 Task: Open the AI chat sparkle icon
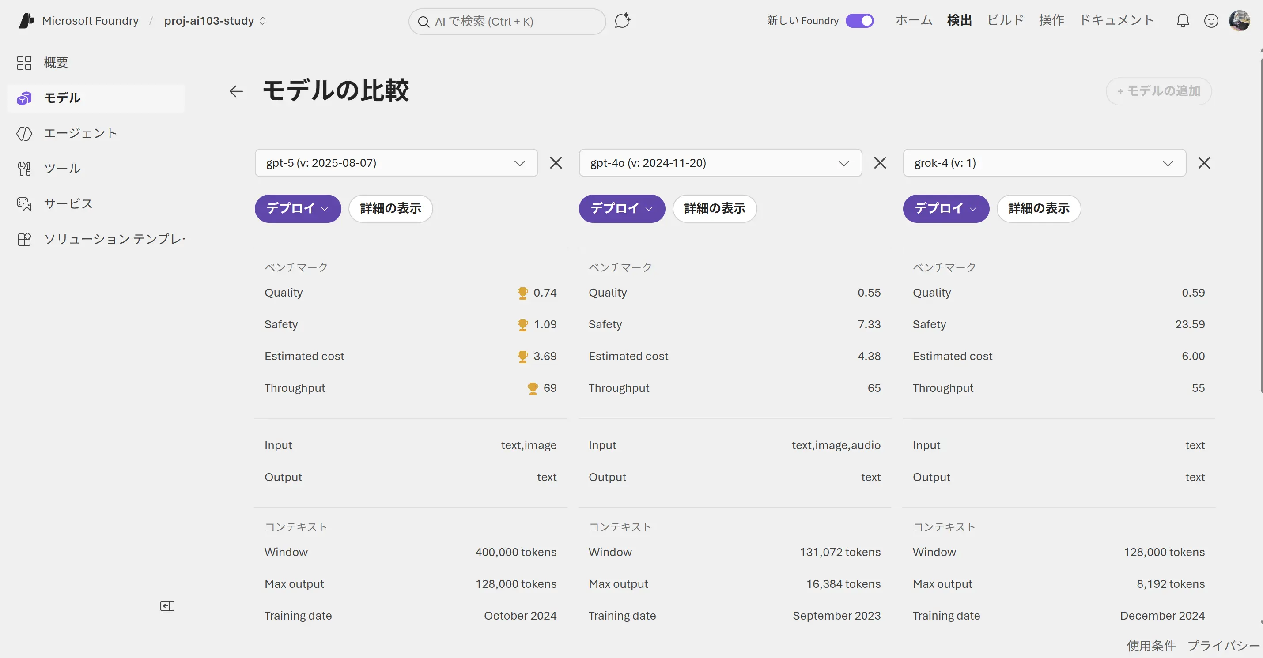click(x=622, y=21)
